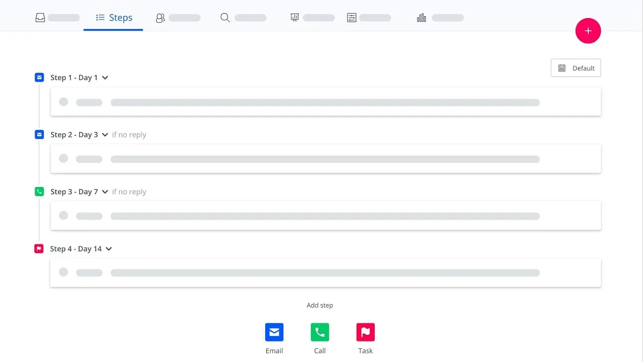Open the Default schedule button
This screenshot has width=643, height=362.
576,68
